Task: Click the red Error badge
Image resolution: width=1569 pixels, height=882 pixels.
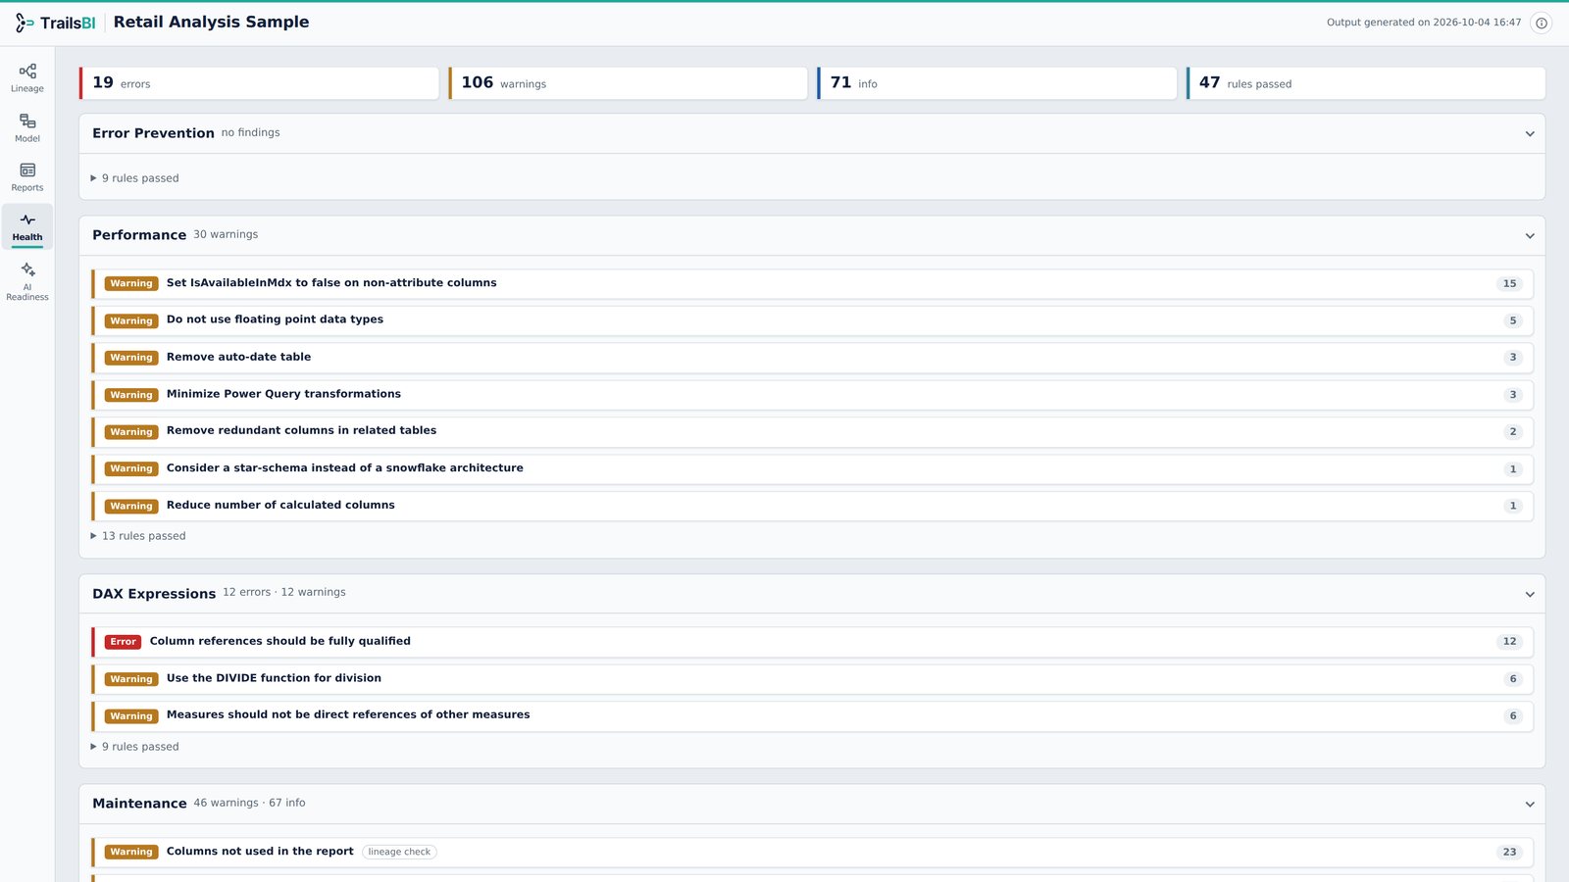Action: pos(123,642)
